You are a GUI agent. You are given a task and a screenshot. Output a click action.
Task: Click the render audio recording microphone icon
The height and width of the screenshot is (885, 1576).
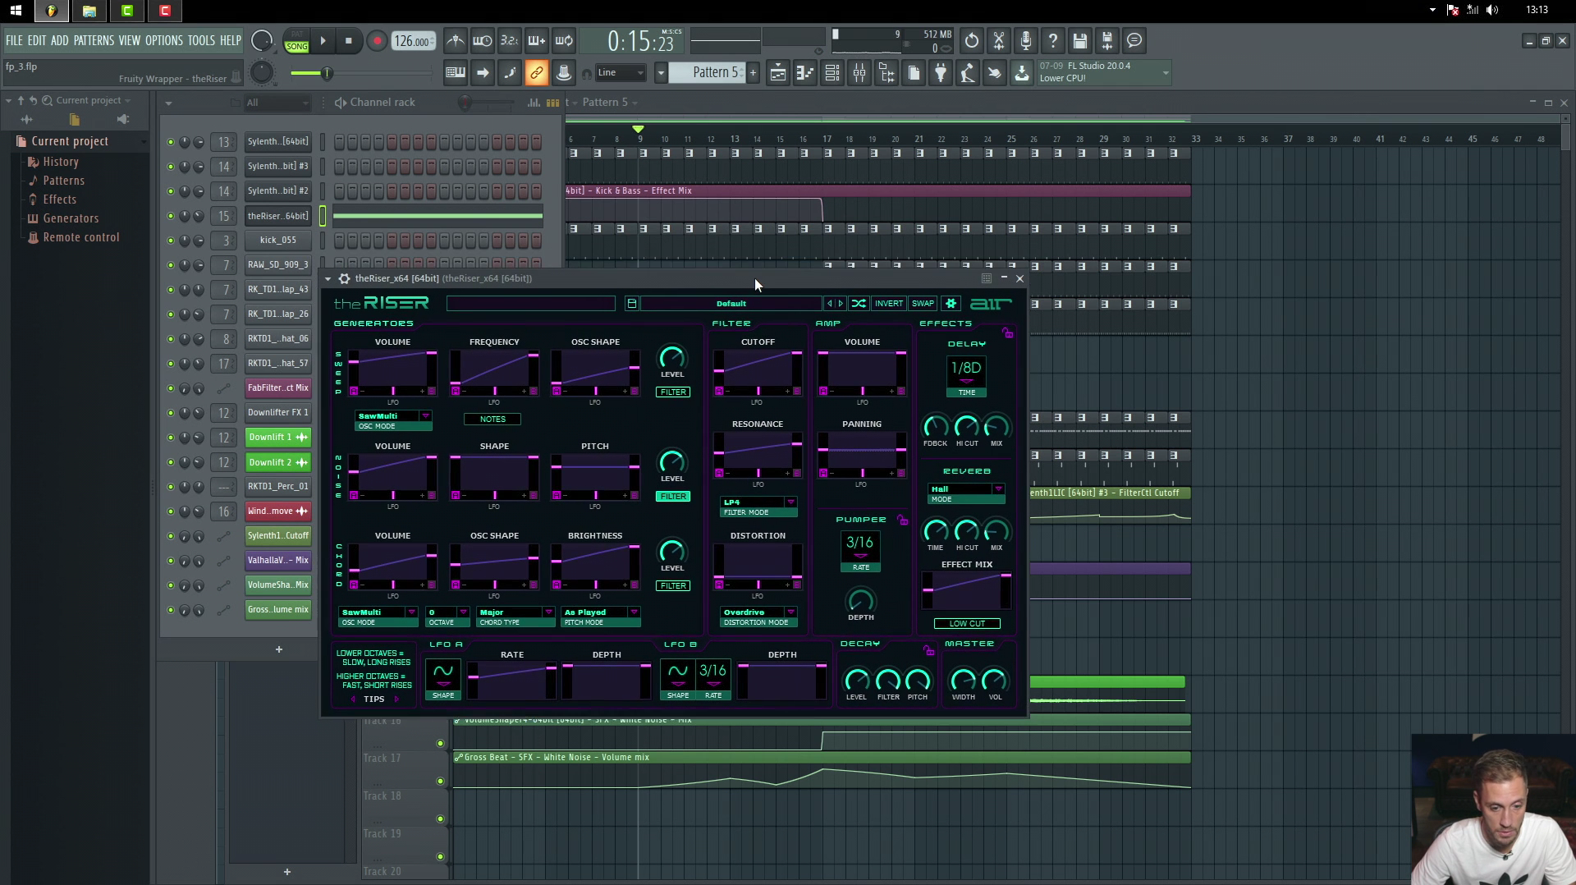click(1026, 41)
